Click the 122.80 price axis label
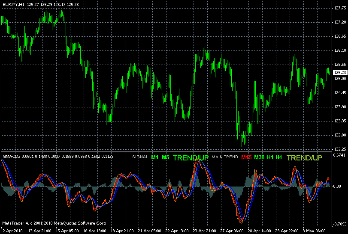Screen dimensions: 348x234 click(x=339, y=135)
